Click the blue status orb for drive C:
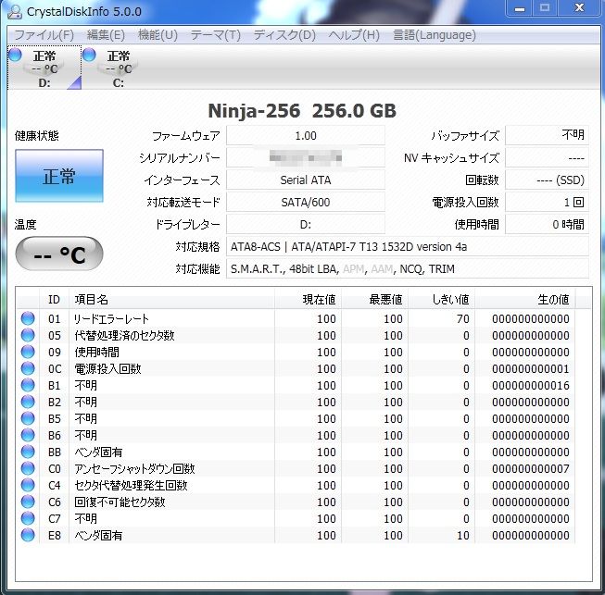The image size is (605, 595). click(89, 55)
